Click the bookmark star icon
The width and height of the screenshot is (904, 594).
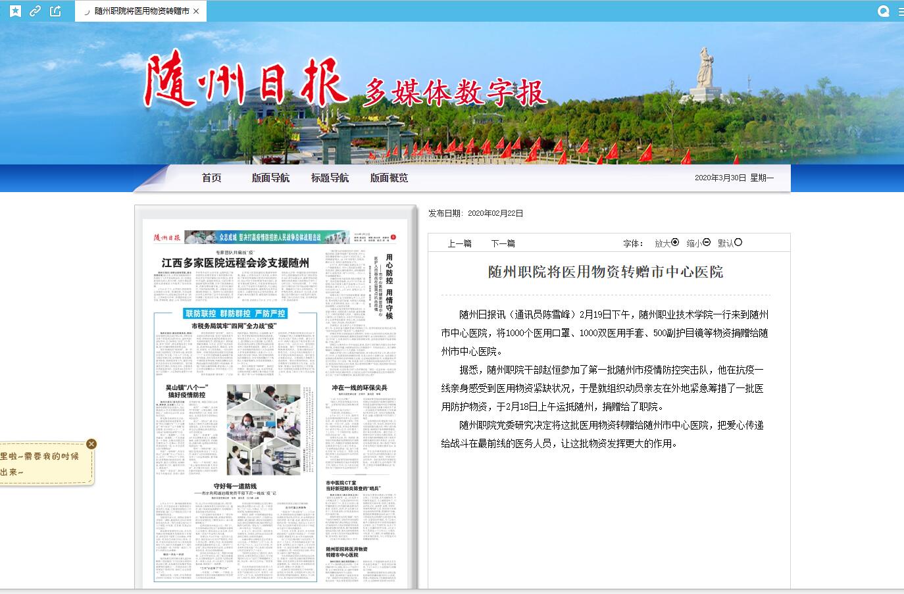[x=16, y=11]
